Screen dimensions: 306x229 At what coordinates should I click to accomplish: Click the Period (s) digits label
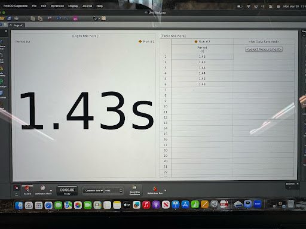point(23,42)
